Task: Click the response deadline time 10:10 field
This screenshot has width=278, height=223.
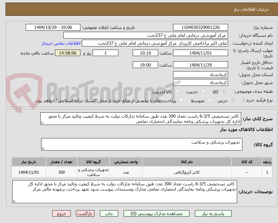Action: point(145,53)
